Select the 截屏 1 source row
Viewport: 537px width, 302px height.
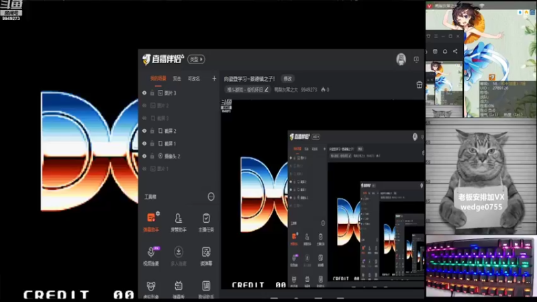tap(179, 144)
